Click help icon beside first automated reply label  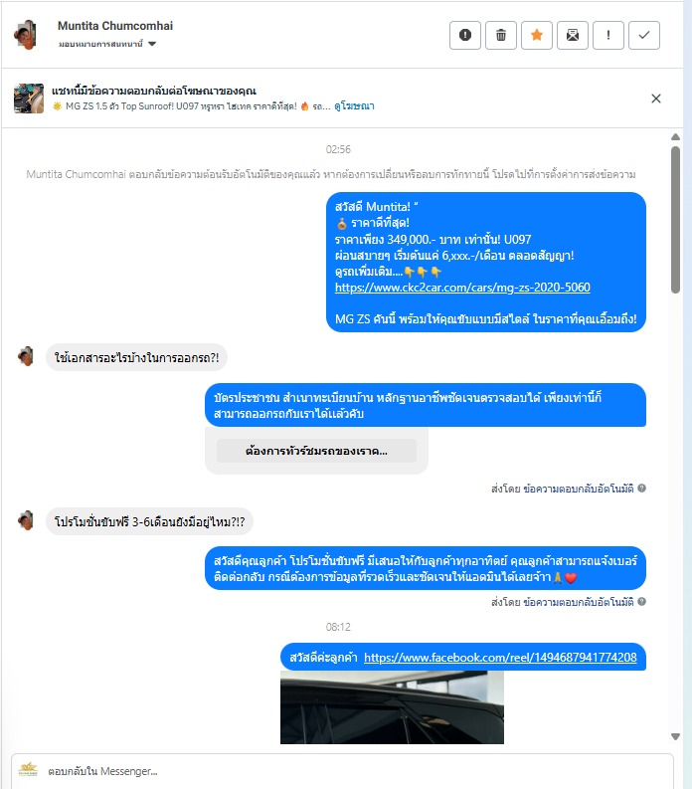641,489
